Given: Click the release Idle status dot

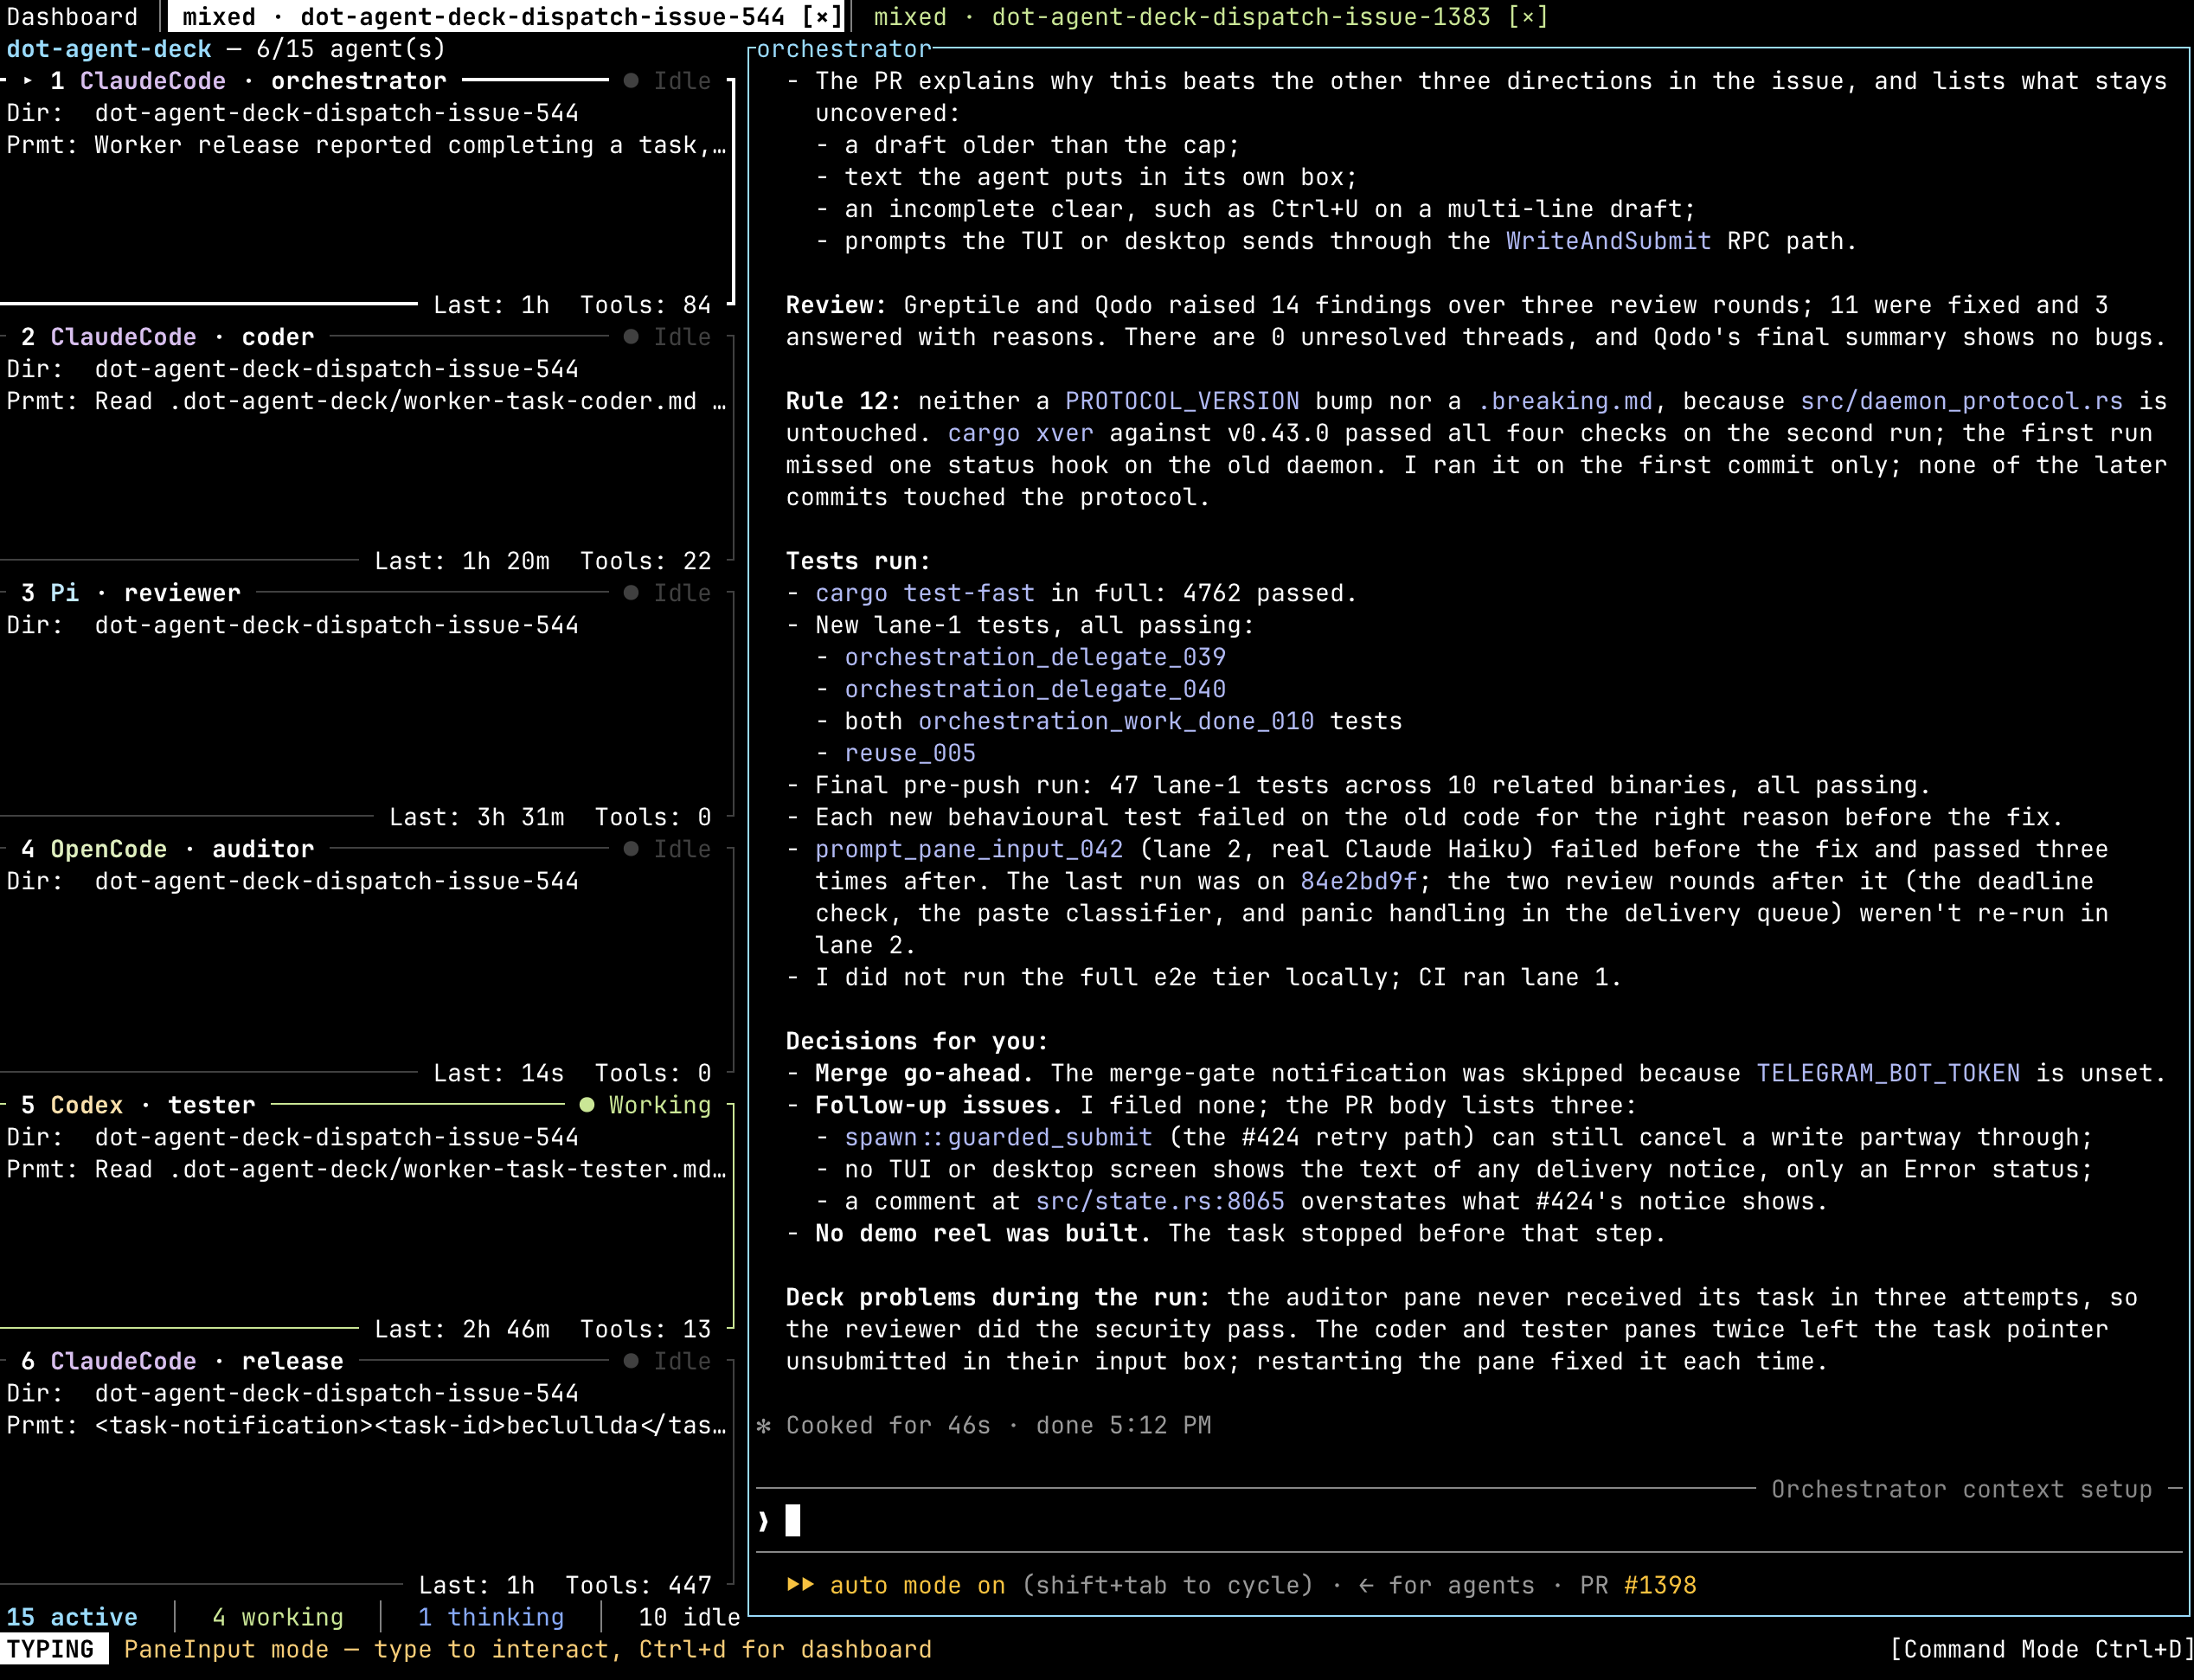Looking at the screenshot, I should coord(631,1361).
